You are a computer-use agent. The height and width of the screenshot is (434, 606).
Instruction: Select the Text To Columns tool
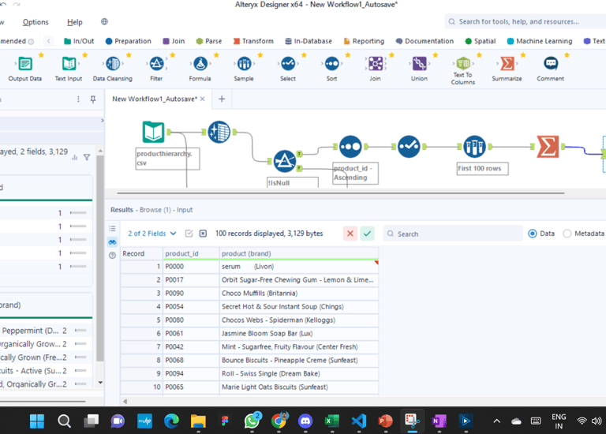point(463,70)
